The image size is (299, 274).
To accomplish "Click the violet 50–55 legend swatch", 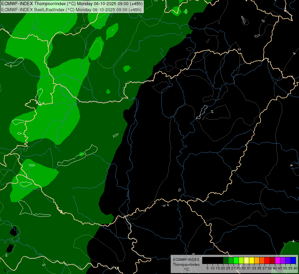I will (x=288, y=260).
